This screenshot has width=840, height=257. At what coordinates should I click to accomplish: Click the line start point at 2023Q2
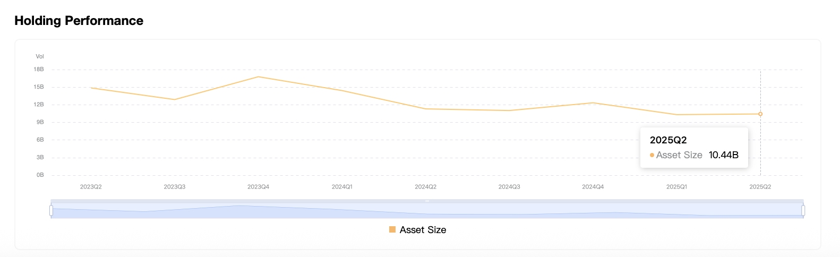click(91, 88)
